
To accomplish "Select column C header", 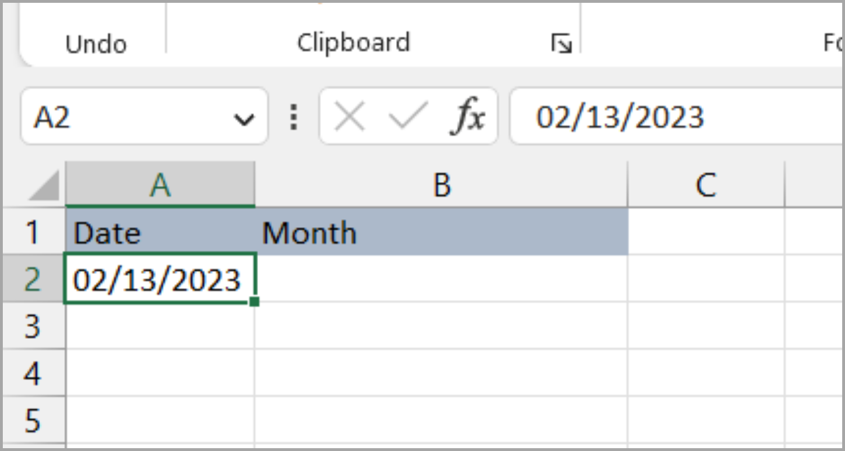I will coord(706,184).
